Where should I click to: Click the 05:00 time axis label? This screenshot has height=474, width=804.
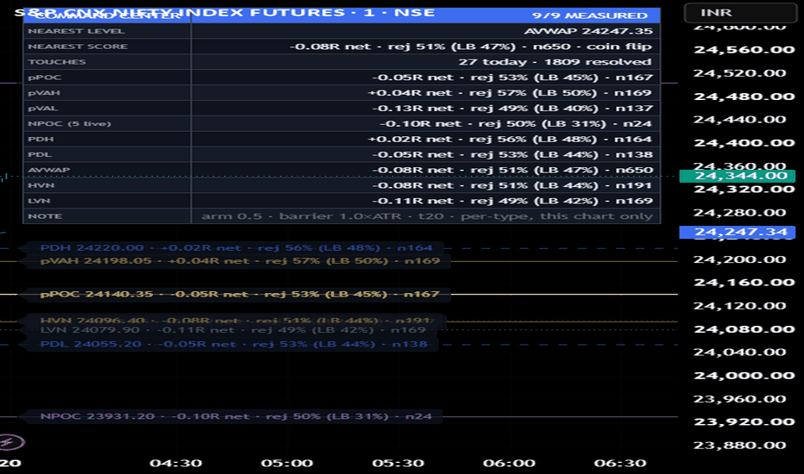point(287,464)
